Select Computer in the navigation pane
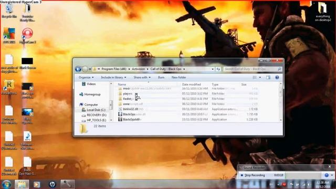The height and width of the screenshot is (189, 336). click(89, 104)
